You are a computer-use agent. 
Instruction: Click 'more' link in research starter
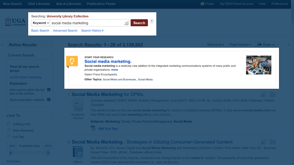pyautogui.click(x=114, y=70)
